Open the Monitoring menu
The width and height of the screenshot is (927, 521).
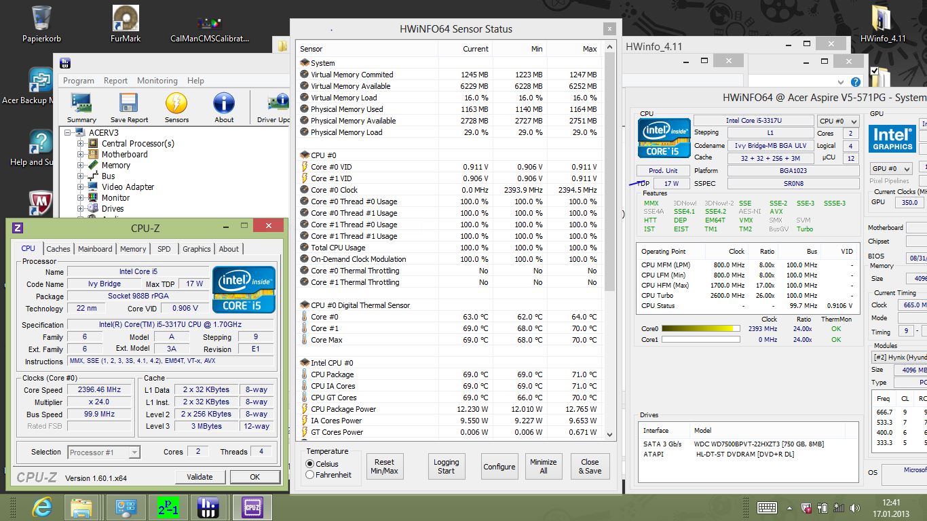(157, 80)
